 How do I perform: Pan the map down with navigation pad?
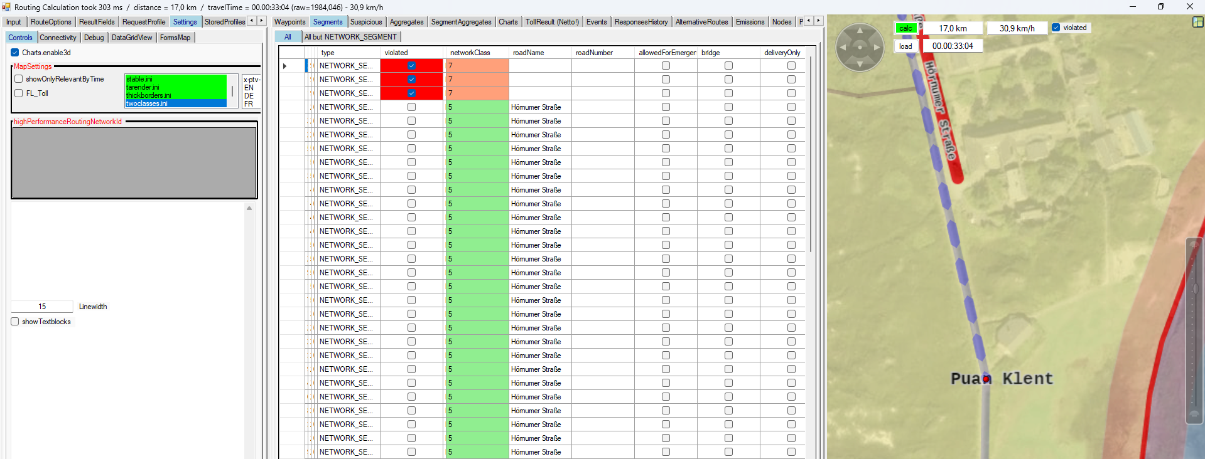click(860, 63)
